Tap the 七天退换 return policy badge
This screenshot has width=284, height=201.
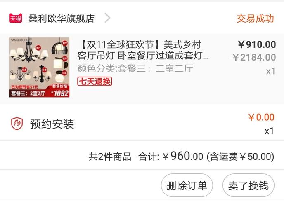pyautogui.click(x=95, y=81)
